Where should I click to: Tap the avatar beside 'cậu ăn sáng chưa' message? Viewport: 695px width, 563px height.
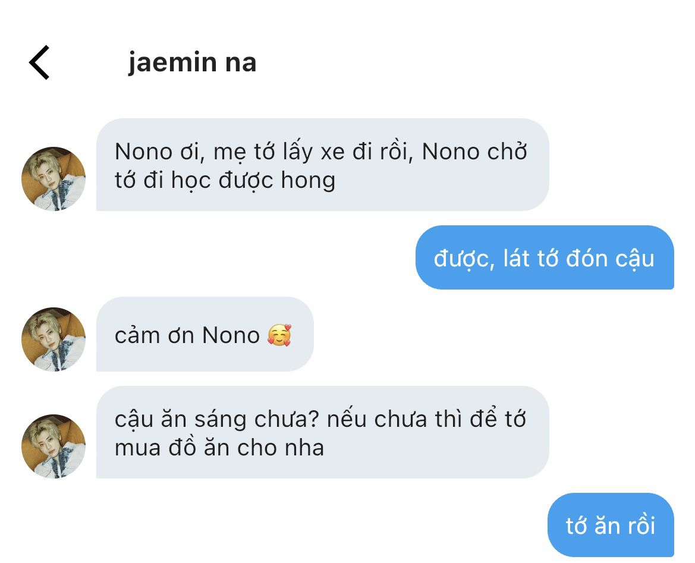point(54,446)
